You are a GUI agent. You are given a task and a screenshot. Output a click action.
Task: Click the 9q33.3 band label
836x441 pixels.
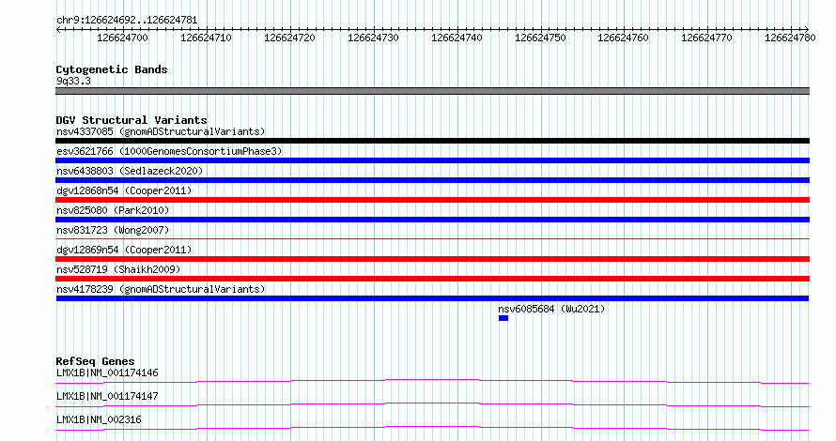coord(73,81)
